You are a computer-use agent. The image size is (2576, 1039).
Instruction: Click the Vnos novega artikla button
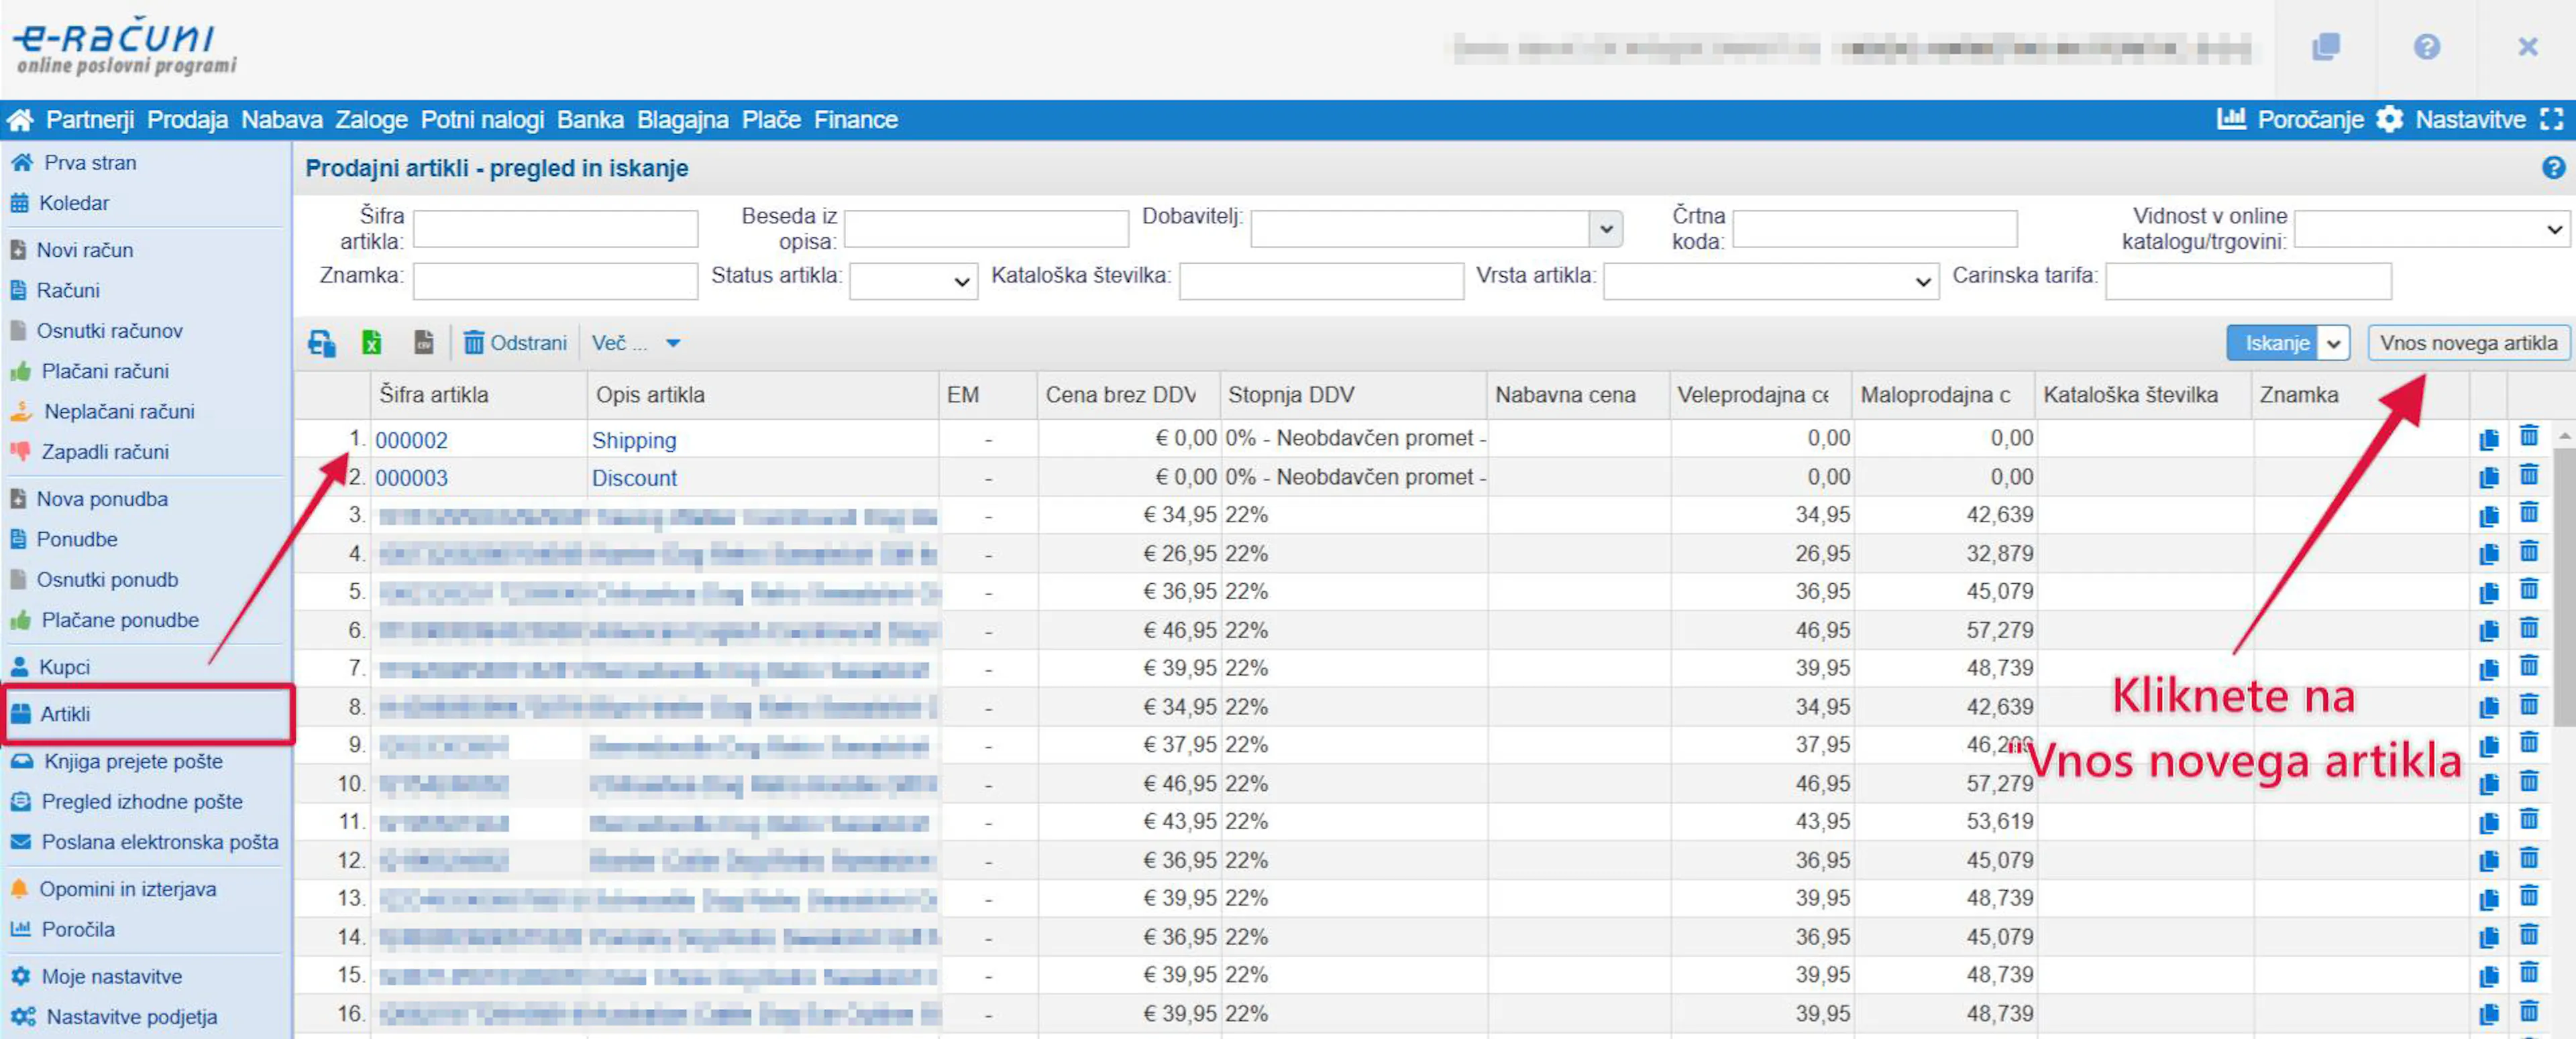tap(2467, 343)
